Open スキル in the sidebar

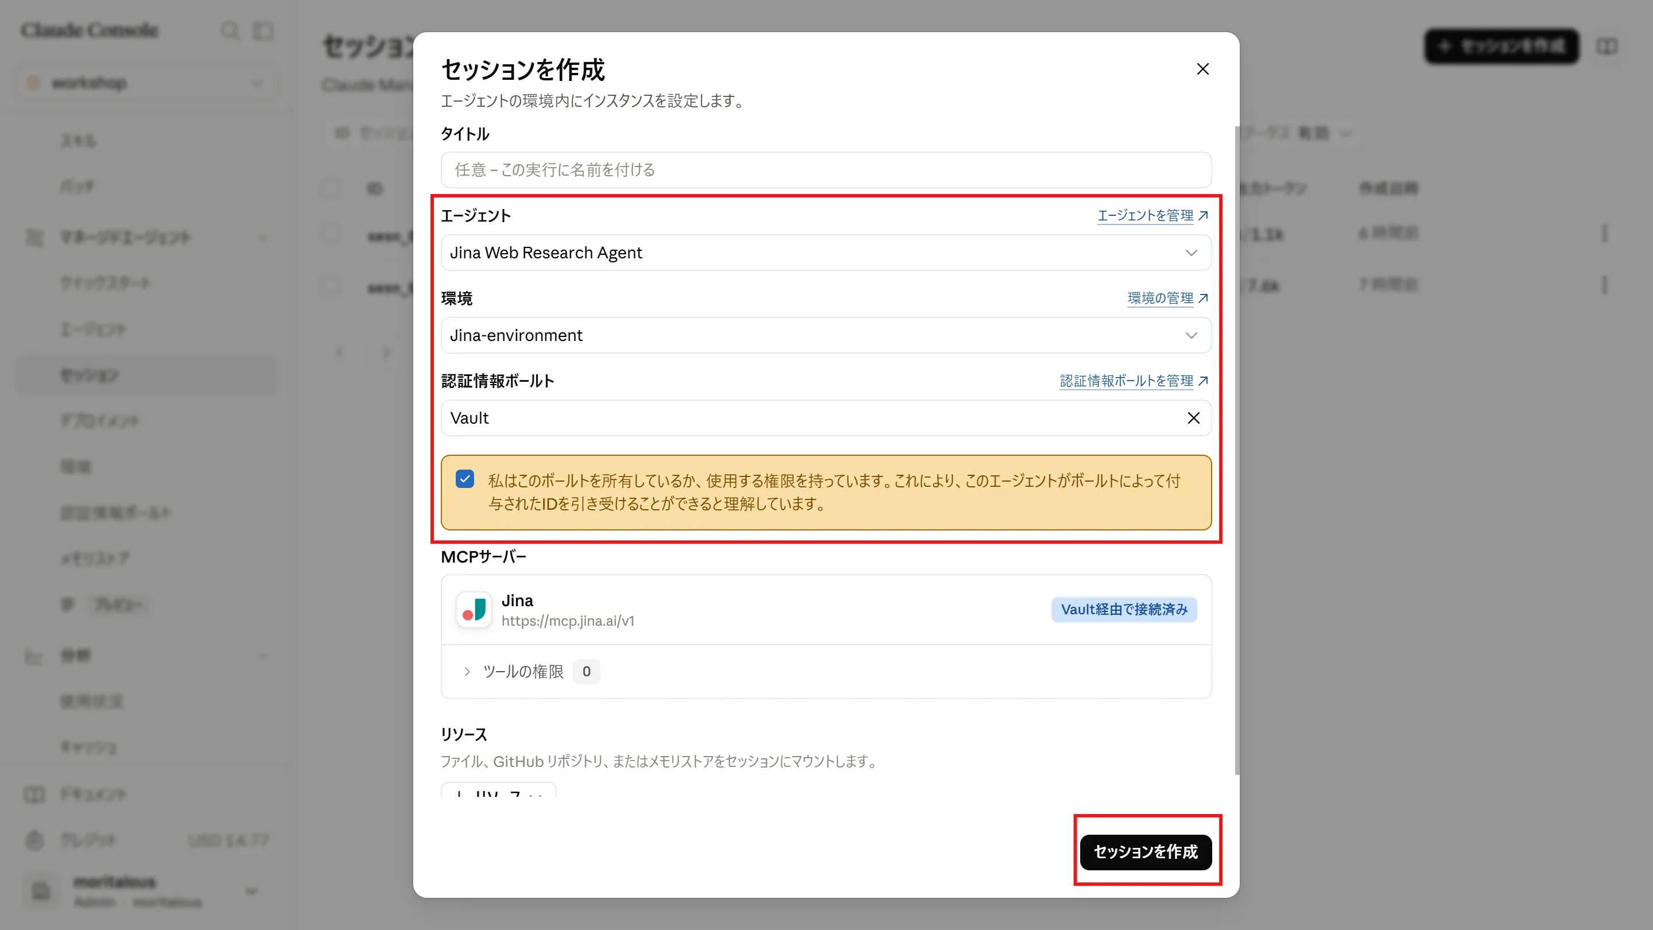[x=78, y=141]
